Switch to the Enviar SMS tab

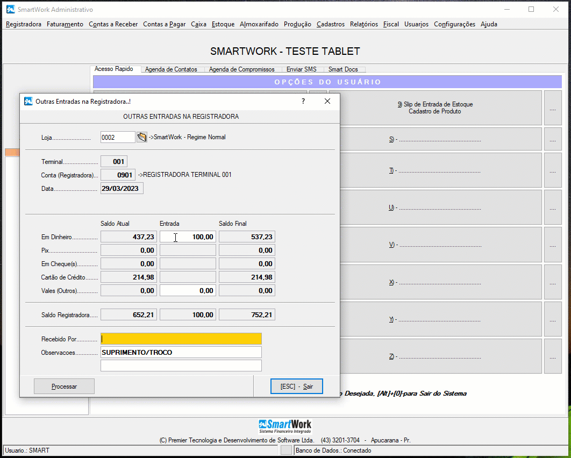(301, 69)
